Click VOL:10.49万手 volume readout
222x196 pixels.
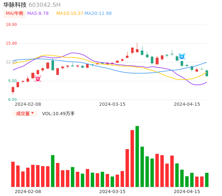pyautogui.click(x=58, y=114)
